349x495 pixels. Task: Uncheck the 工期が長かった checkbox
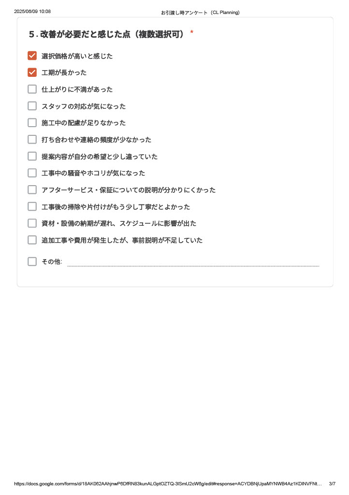tap(32, 73)
